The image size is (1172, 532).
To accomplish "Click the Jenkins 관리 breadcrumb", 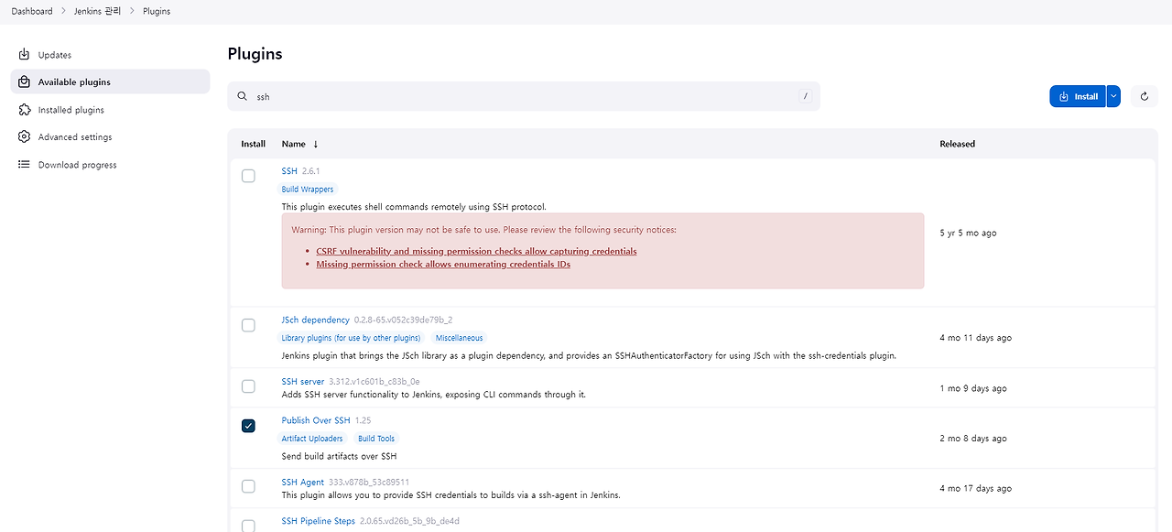I will (x=99, y=11).
